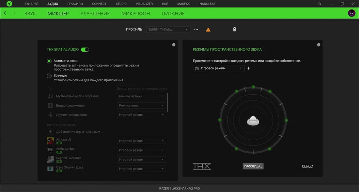The image size is (359, 192).
Task: Open NANOLEAF top menu
Action: click(208, 4)
